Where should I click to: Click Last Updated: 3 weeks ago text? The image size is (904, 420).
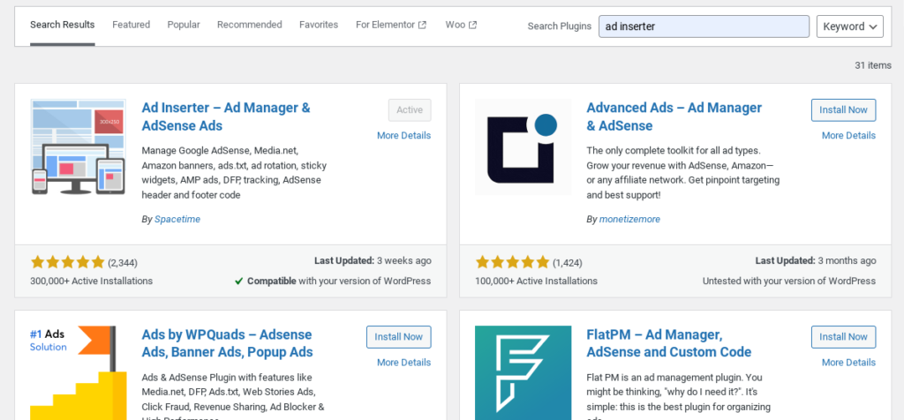(x=373, y=261)
